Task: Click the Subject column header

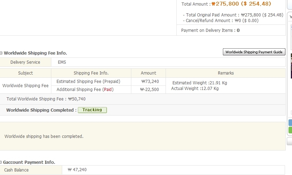Action: point(25,73)
